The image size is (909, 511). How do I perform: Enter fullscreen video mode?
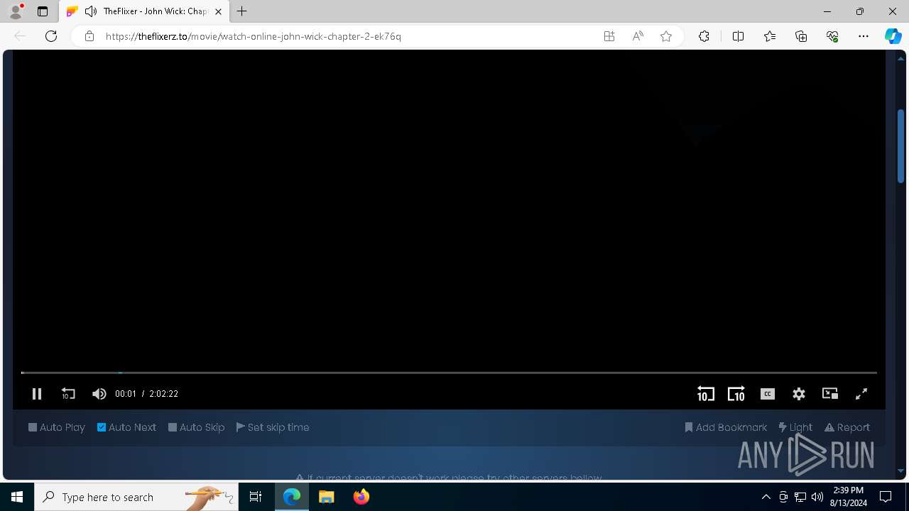point(861,394)
